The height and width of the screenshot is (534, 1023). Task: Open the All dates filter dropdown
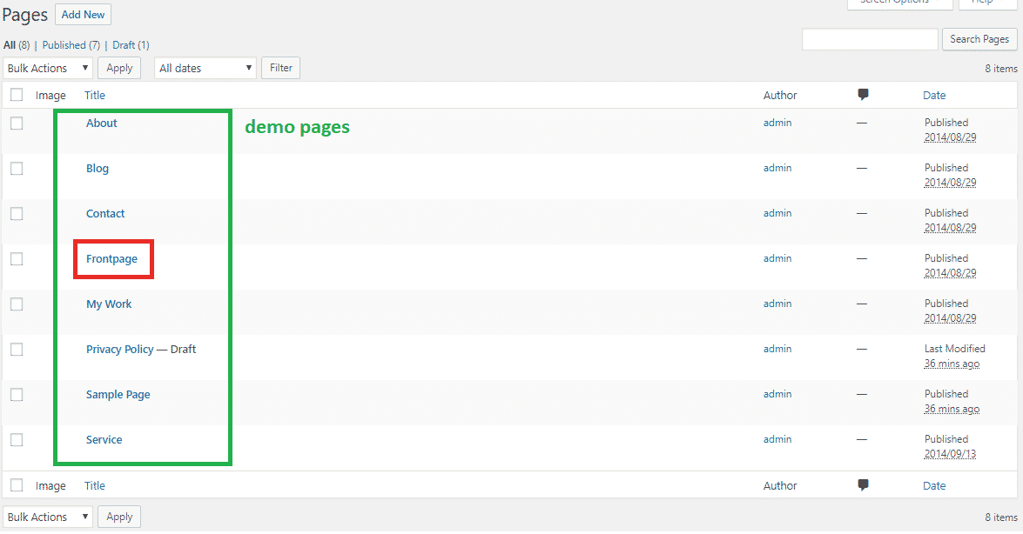(205, 68)
